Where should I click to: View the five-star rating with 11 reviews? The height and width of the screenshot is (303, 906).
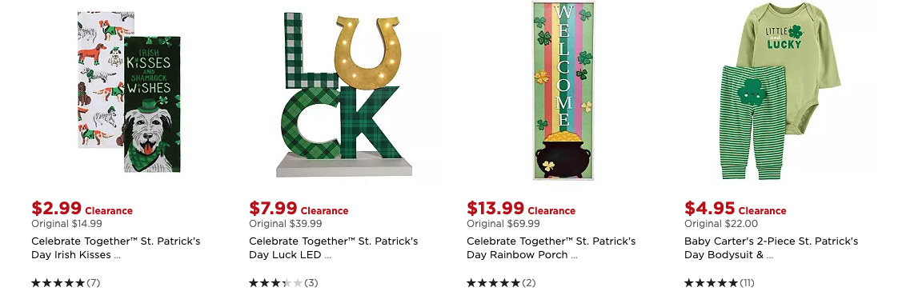tap(720, 283)
